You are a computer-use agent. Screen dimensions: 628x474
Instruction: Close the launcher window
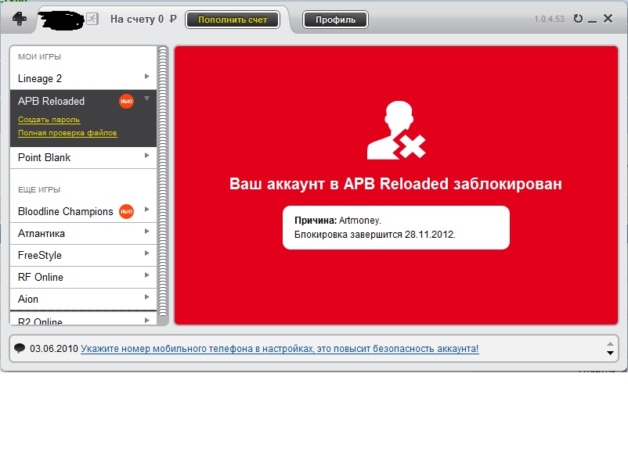pyautogui.click(x=608, y=19)
